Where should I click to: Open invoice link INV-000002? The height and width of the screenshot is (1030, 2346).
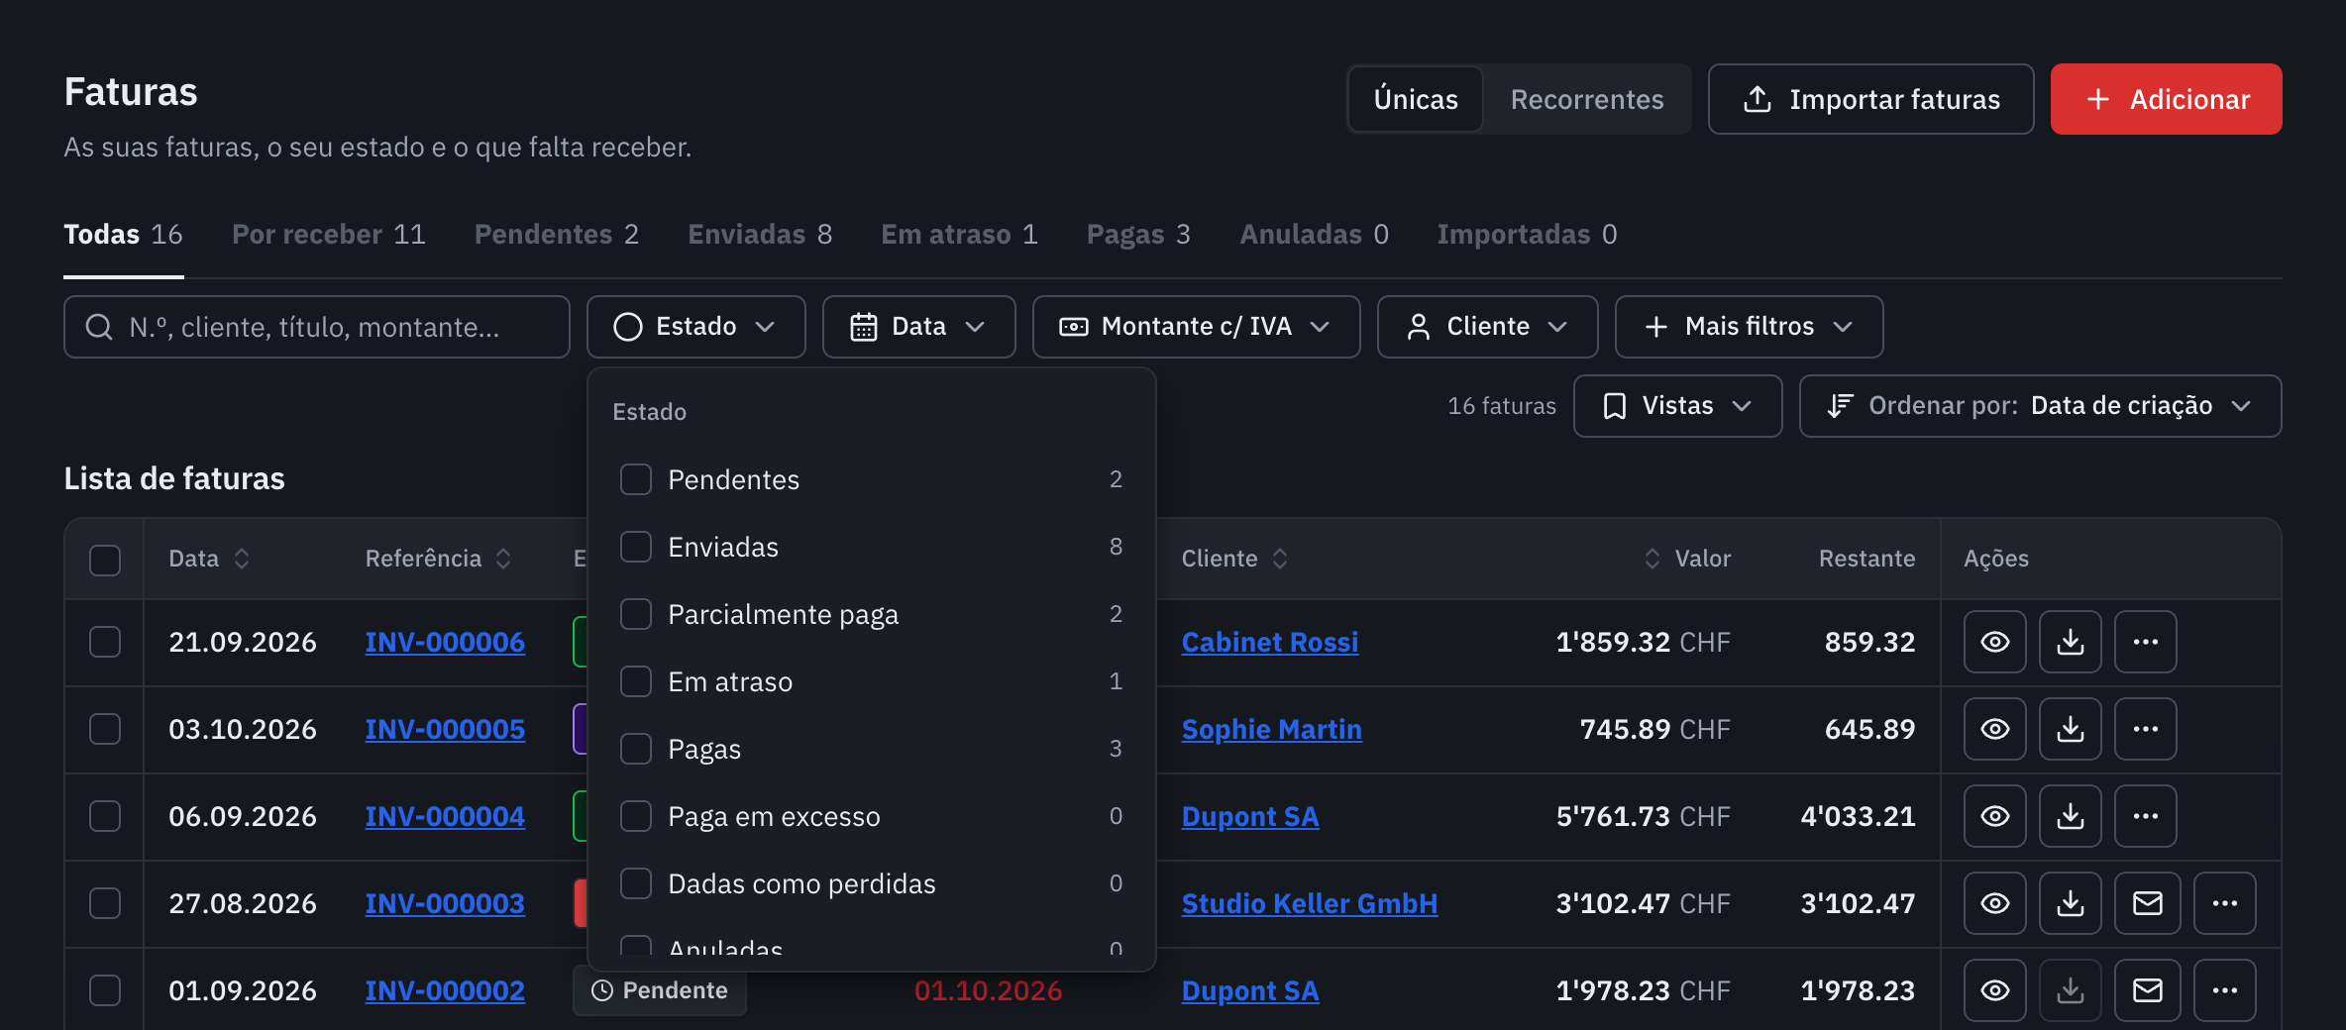[445, 990]
